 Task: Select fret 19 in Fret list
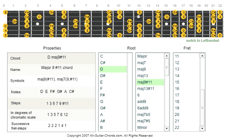pos(187,108)
